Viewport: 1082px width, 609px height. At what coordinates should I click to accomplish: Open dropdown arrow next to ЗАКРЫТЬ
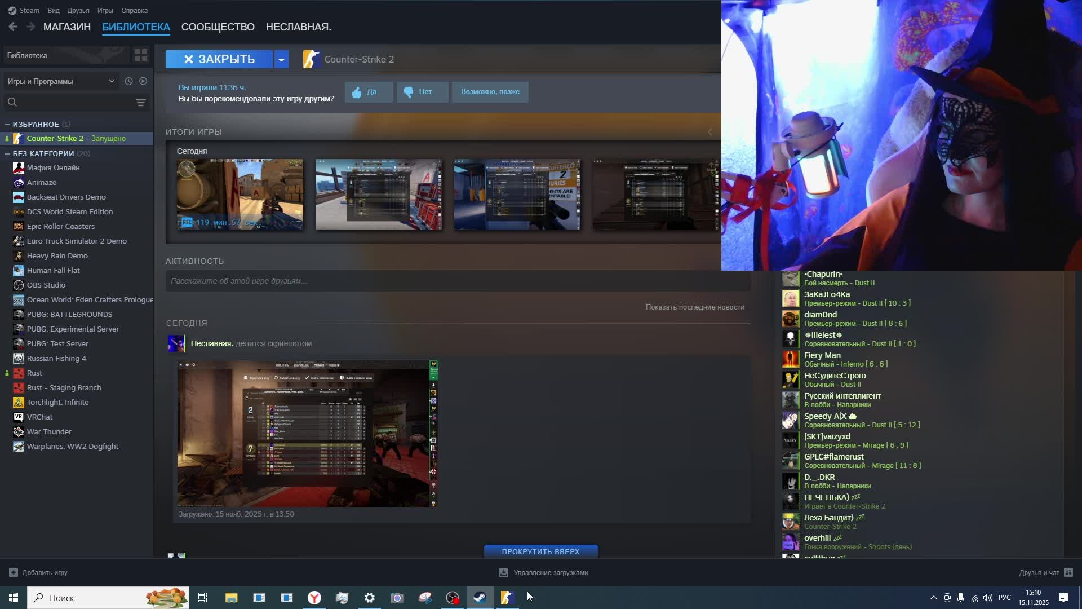[x=281, y=59]
